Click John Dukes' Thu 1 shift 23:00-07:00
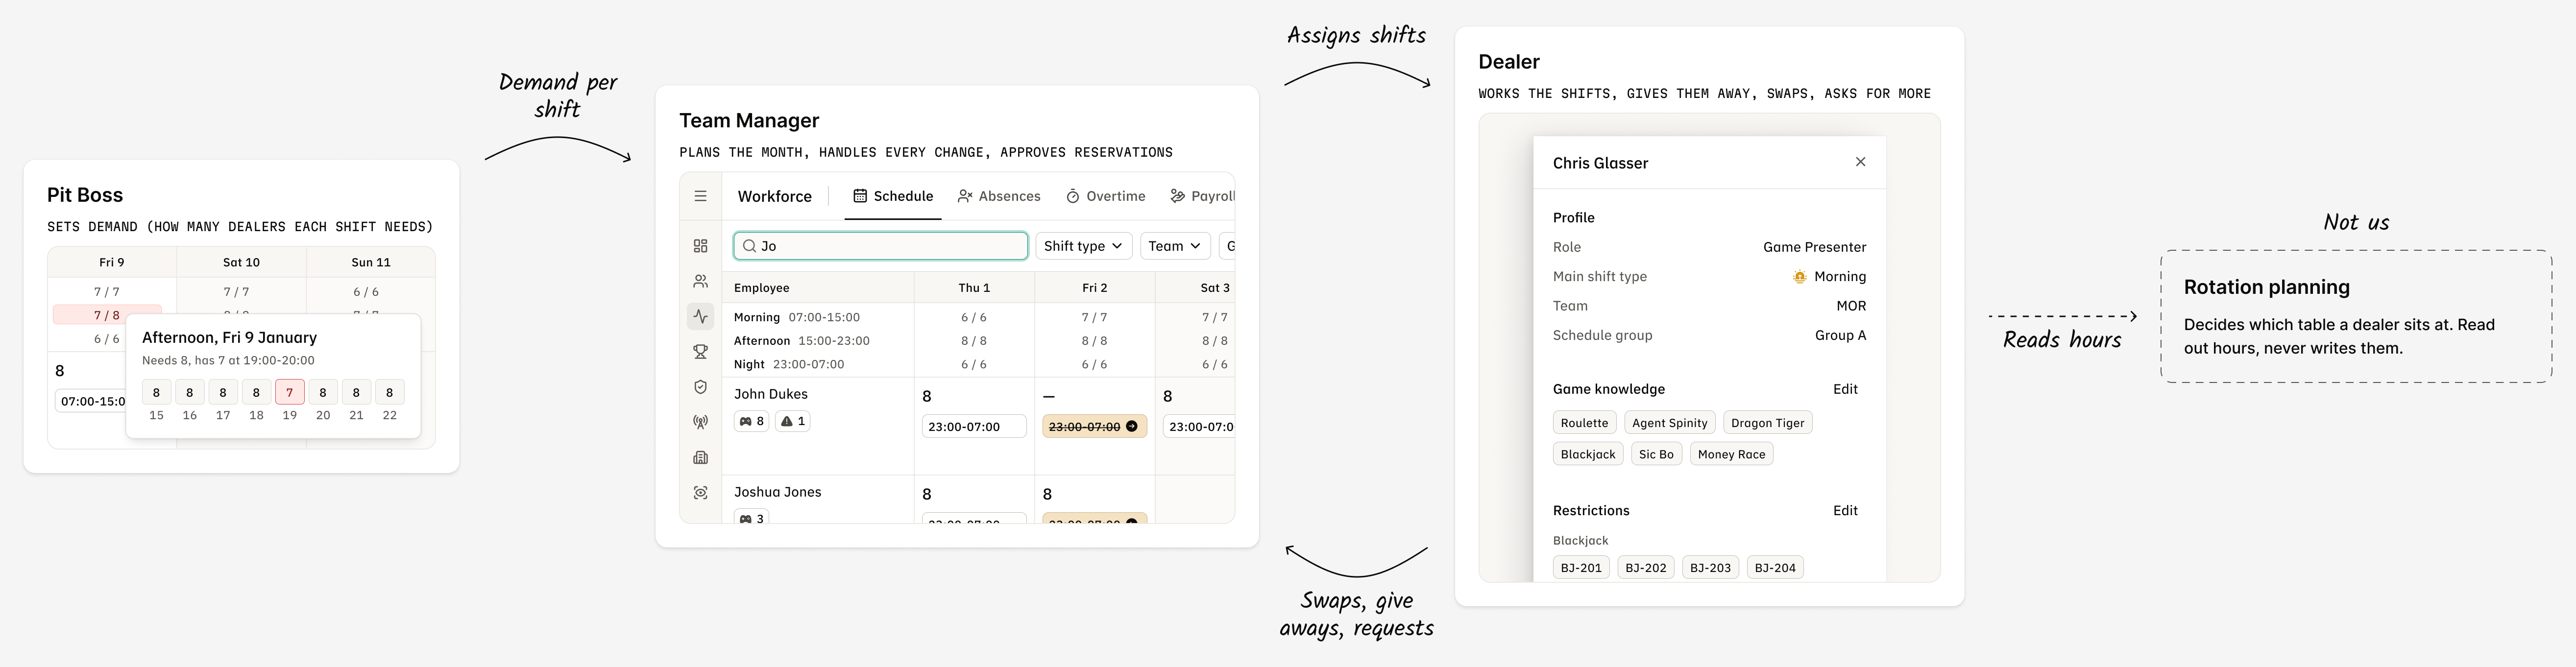Screen dimensions: 2576x667 tap(974, 426)
